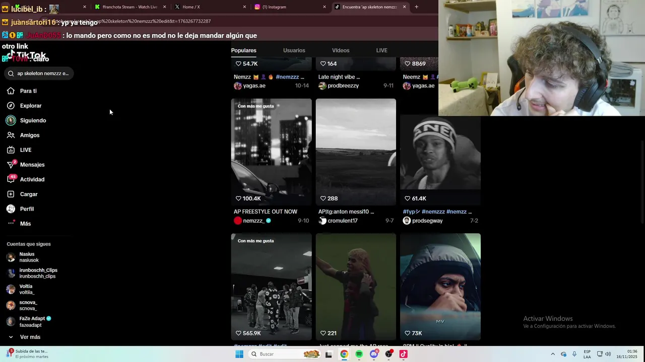The height and width of the screenshot is (362, 645).
Task: Open video thumbnail with 288 likes
Action: click(356, 152)
